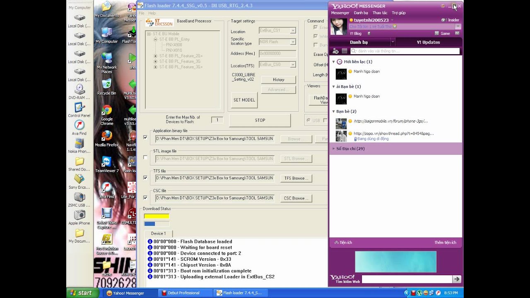Open Thêm tiện ích link
The image size is (530, 298).
pos(445,243)
